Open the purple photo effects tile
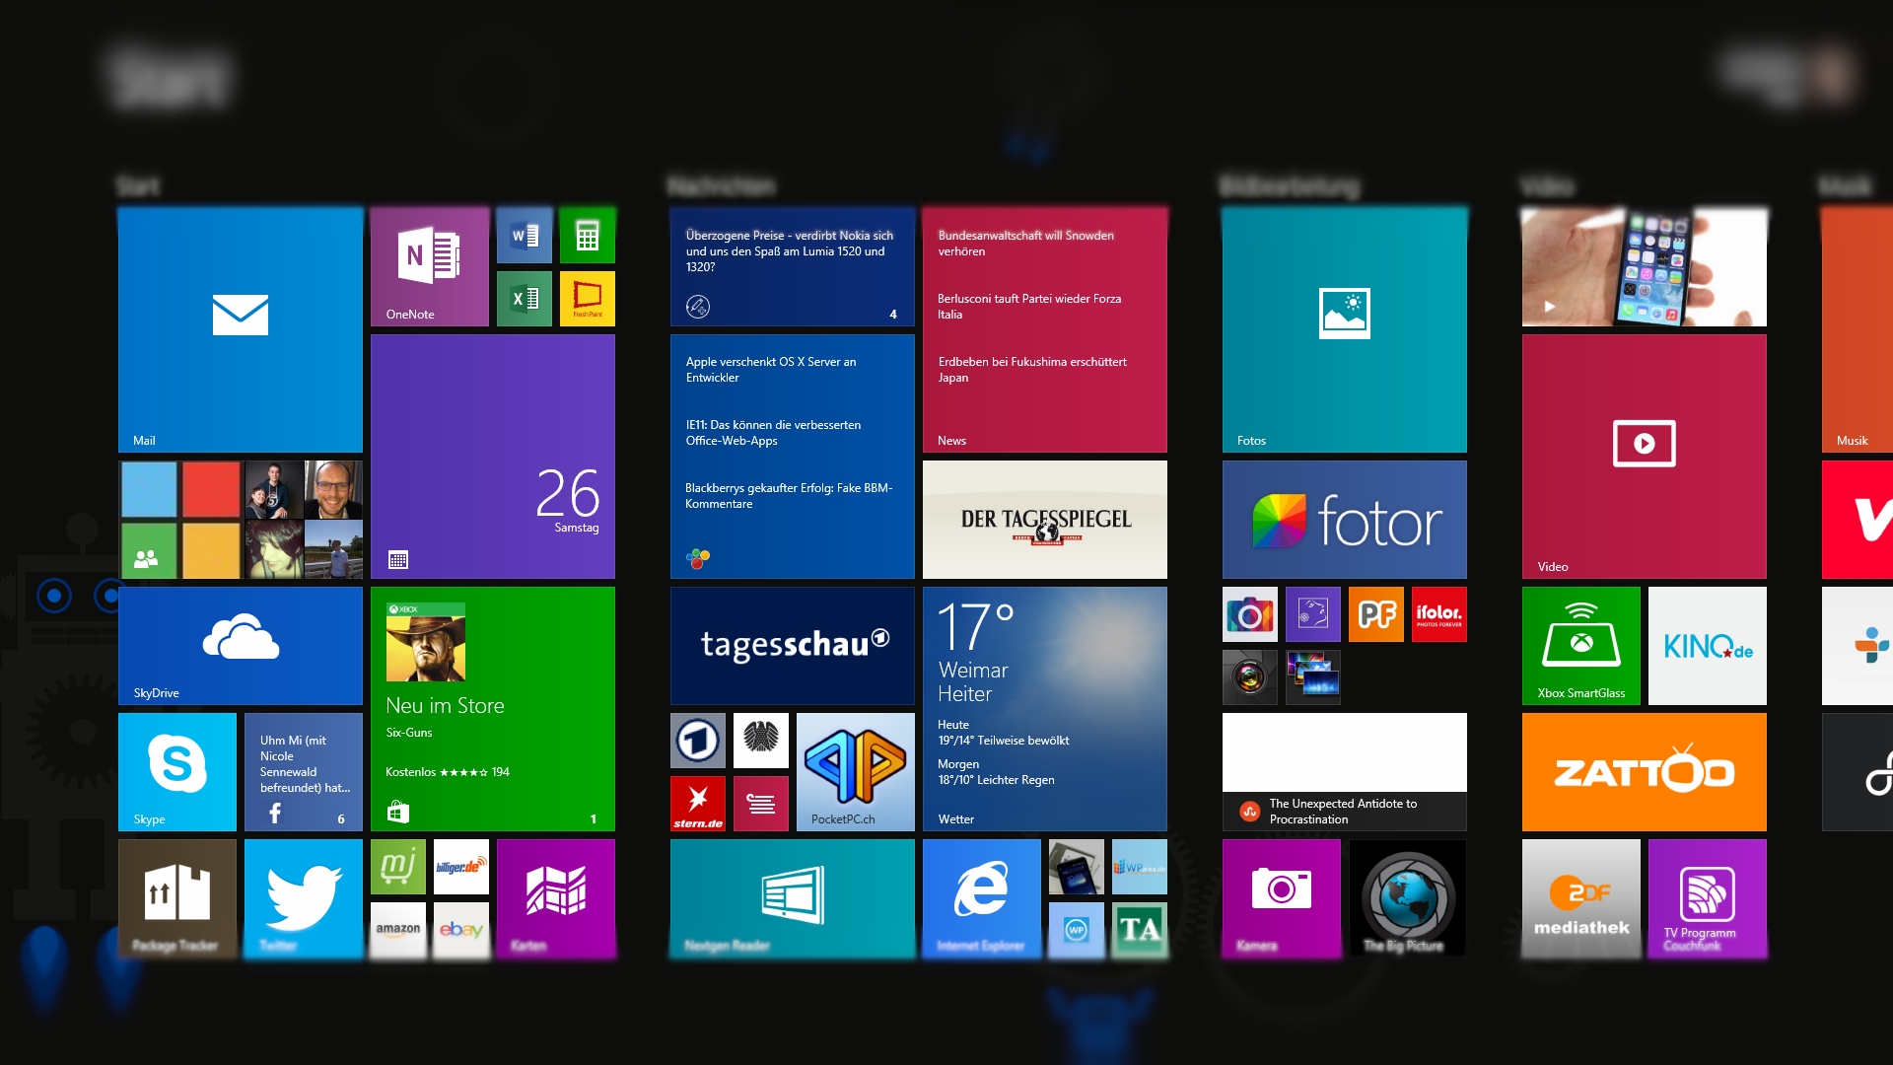The height and width of the screenshot is (1065, 1893). pyautogui.click(x=1313, y=614)
